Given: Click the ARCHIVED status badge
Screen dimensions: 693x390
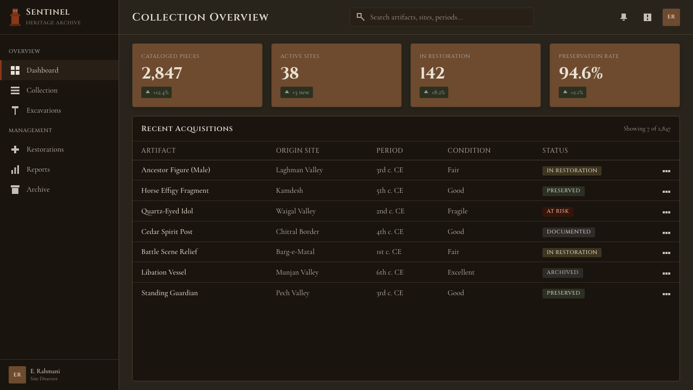Looking at the screenshot, I should [x=563, y=273].
